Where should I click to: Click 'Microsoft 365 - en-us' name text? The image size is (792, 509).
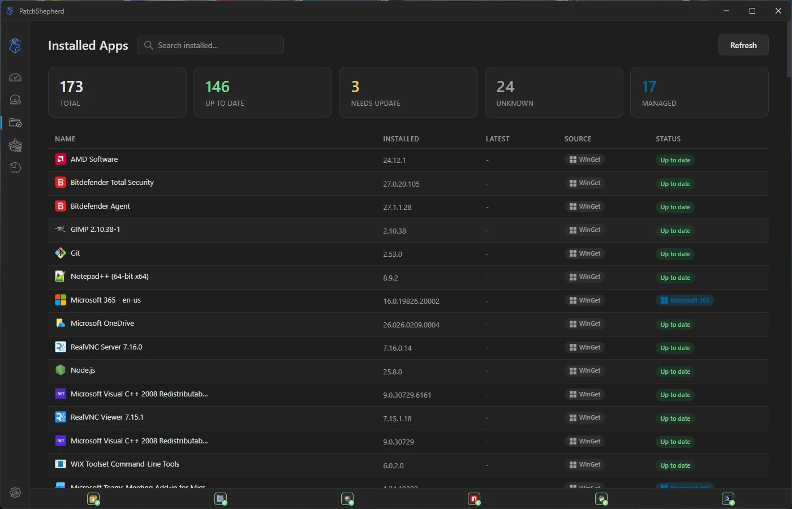coord(106,300)
